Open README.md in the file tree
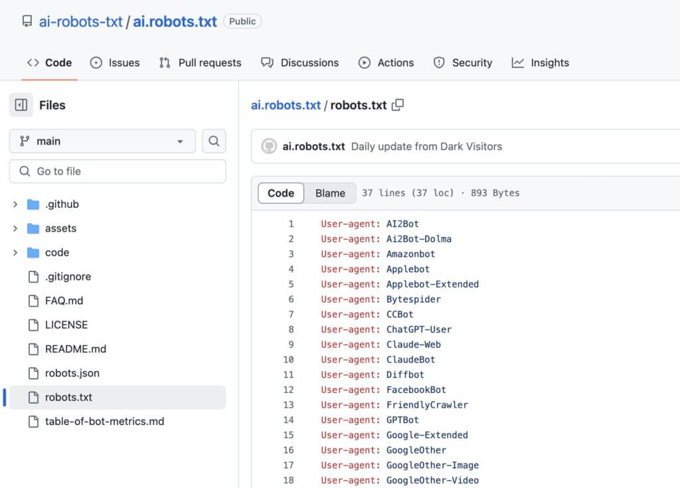This screenshot has width=680, height=488. pos(76,349)
